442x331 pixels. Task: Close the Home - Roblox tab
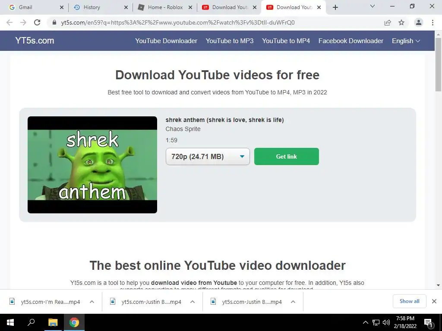pos(190,7)
